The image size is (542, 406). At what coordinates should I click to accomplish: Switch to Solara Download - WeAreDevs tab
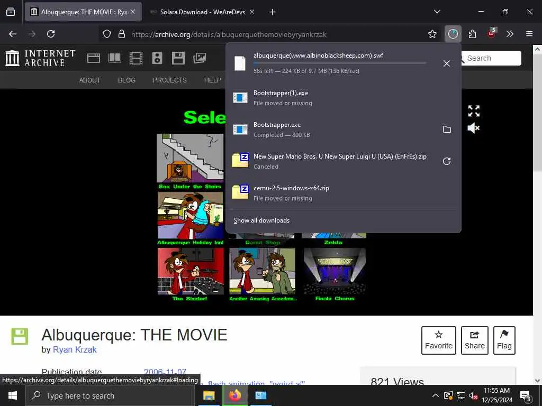click(x=203, y=12)
